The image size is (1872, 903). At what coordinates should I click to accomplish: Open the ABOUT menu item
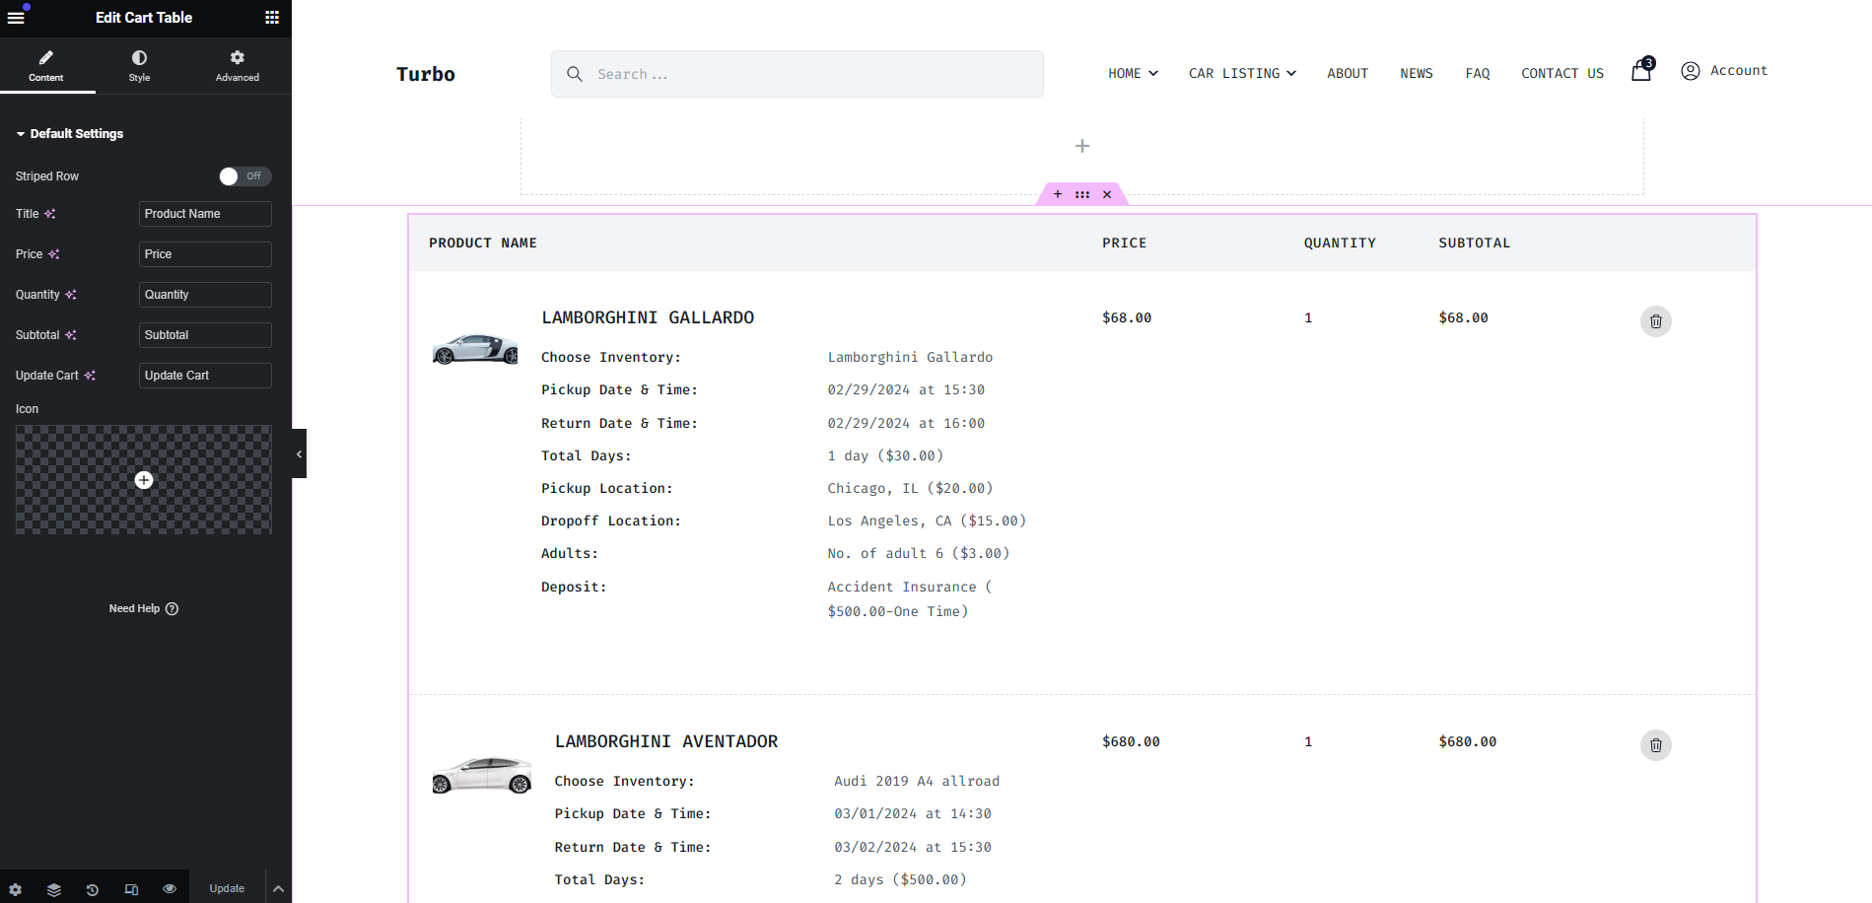pyautogui.click(x=1348, y=74)
